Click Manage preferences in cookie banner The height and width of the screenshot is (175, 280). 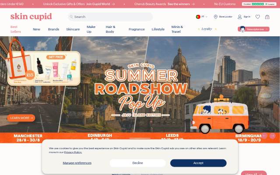(x=77, y=163)
